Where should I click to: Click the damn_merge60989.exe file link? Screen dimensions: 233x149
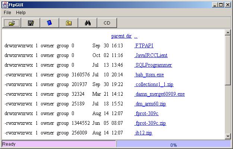click(160, 94)
